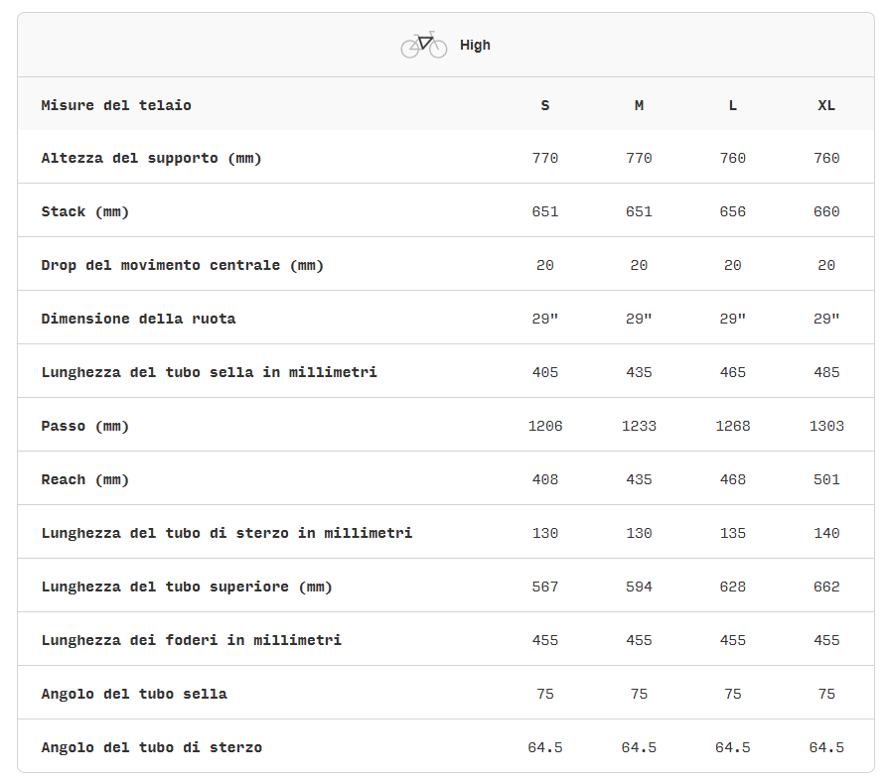Select the Dimensione della ruota label
Viewport: 888px width, 784px height.
(x=138, y=319)
